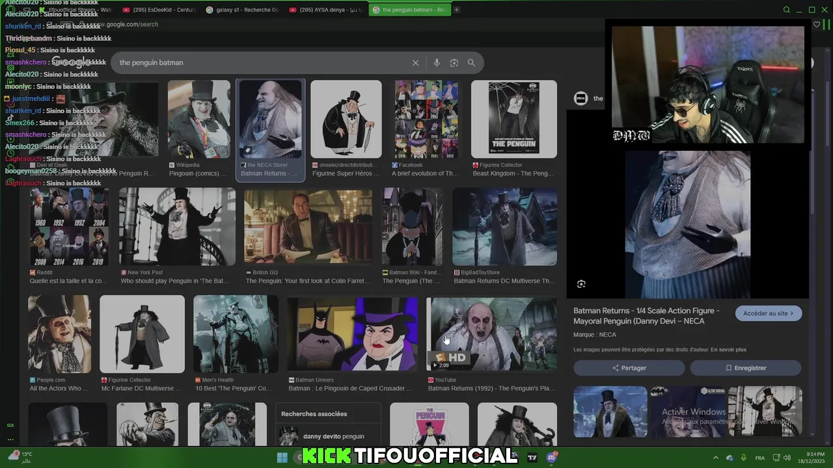The height and width of the screenshot is (468, 833).
Task: Select the NECA Store Batman Returns thumbnail
Action: click(271, 119)
